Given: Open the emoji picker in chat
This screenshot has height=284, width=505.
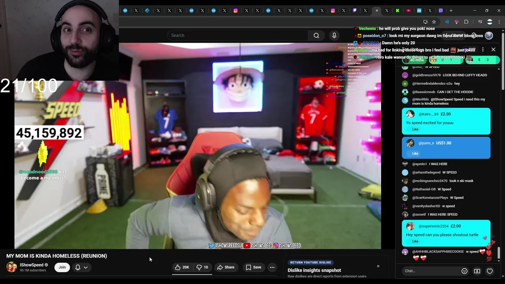Looking at the screenshot, I should pos(464,271).
